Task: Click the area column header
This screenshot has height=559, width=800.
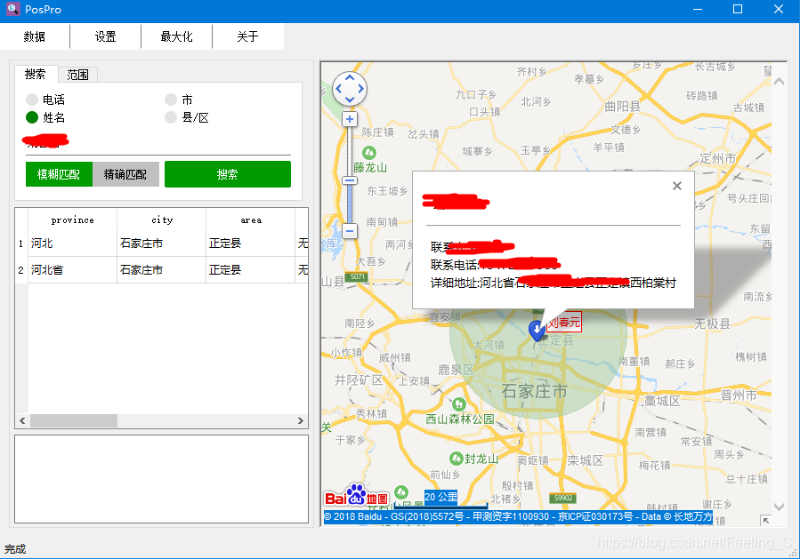Action: click(251, 220)
